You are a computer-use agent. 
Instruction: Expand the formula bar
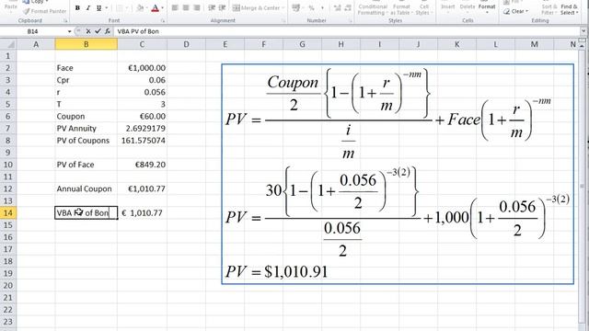(583, 31)
